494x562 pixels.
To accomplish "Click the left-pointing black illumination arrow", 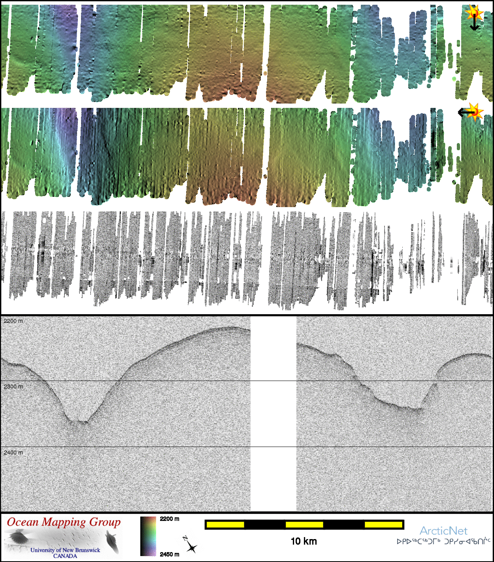I will [465, 113].
